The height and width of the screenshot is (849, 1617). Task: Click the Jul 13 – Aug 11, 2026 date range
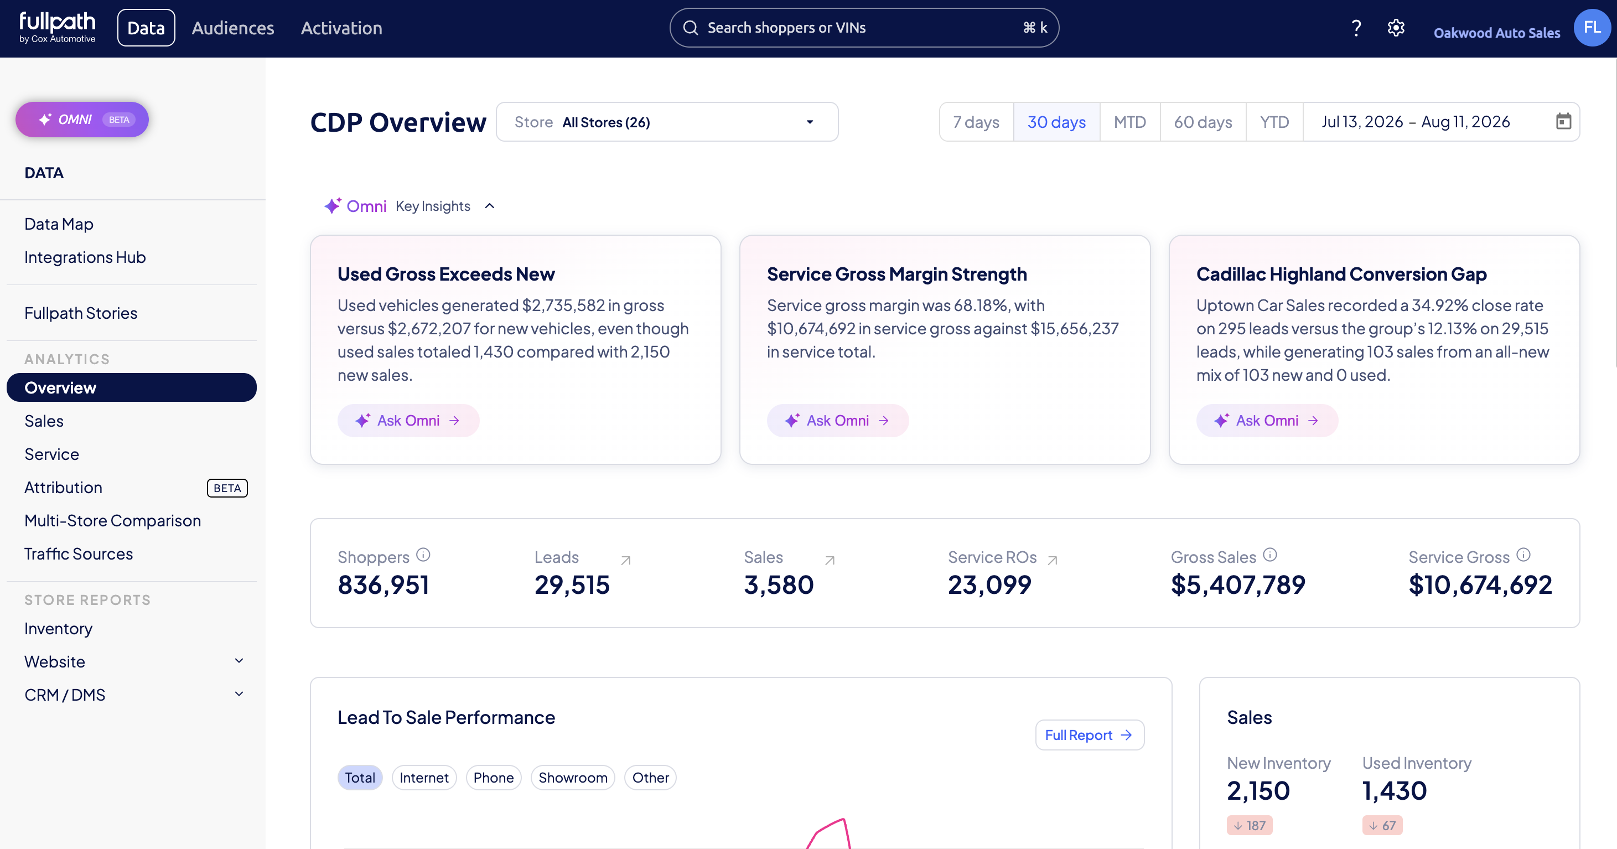1416,121
